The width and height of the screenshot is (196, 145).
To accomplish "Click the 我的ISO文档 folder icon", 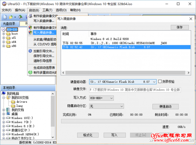I will (x=8, y=97).
